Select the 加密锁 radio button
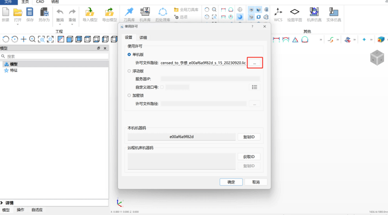The width and height of the screenshot is (388, 215). (129, 95)
